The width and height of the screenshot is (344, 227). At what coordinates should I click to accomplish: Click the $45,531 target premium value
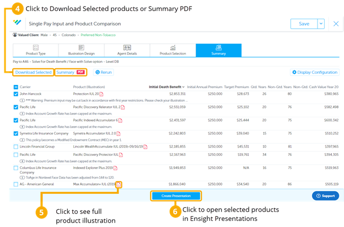point(243,147)
